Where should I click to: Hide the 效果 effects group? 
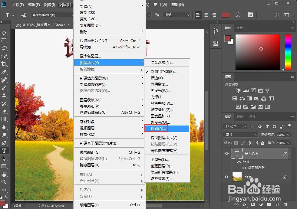pyautogui.click(x=239, y=162)
